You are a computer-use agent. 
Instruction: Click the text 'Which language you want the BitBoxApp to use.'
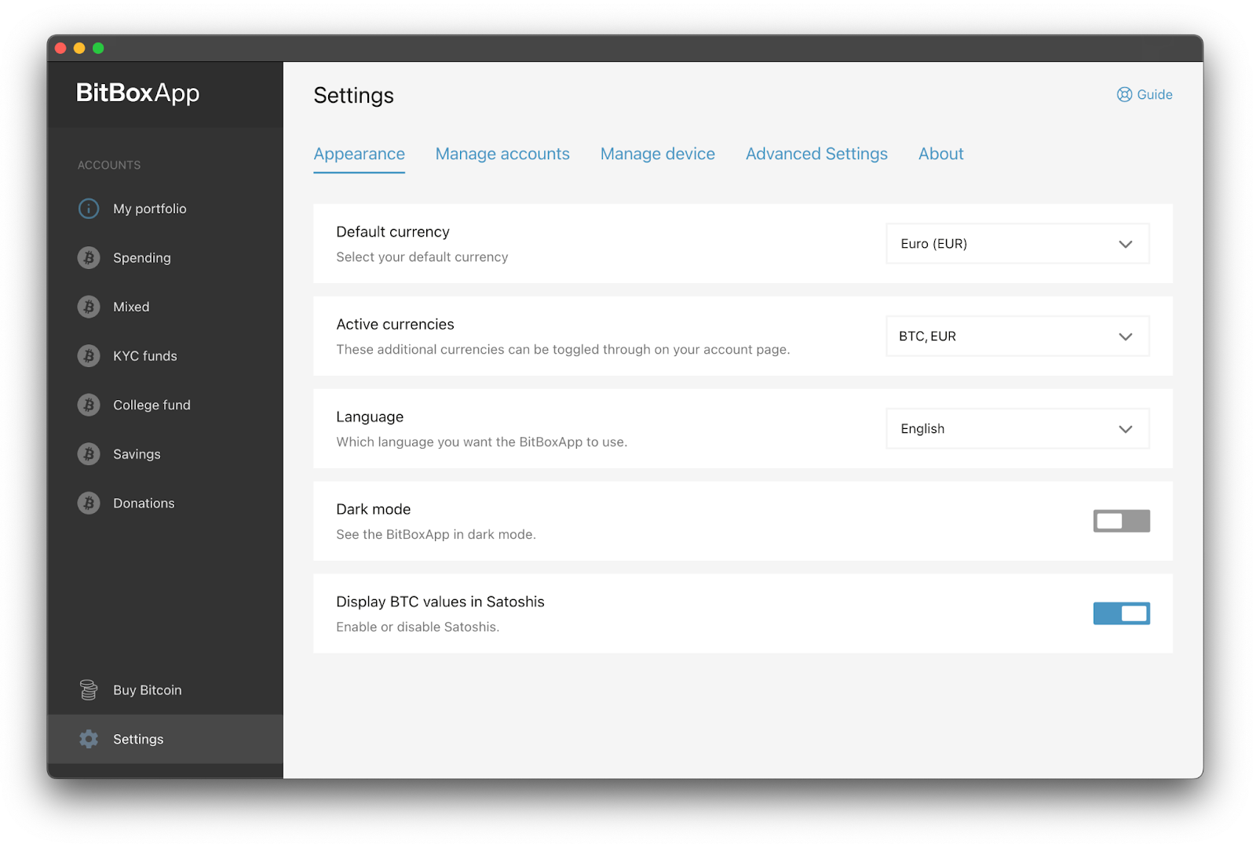[x=482, y=442]
